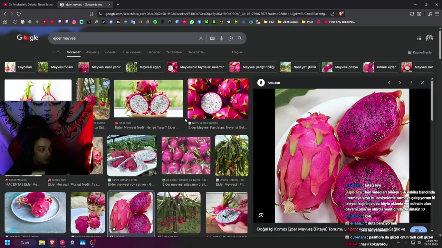Filter images by 'Meyvesi pitaya' chip
The height and width of the screenshot is (248, 442).
[x=341, y=67]
